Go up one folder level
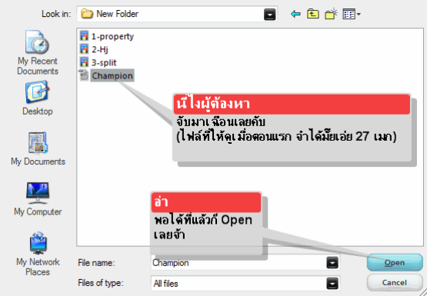Viewport: 427px width, 296px height. (313, 14)
